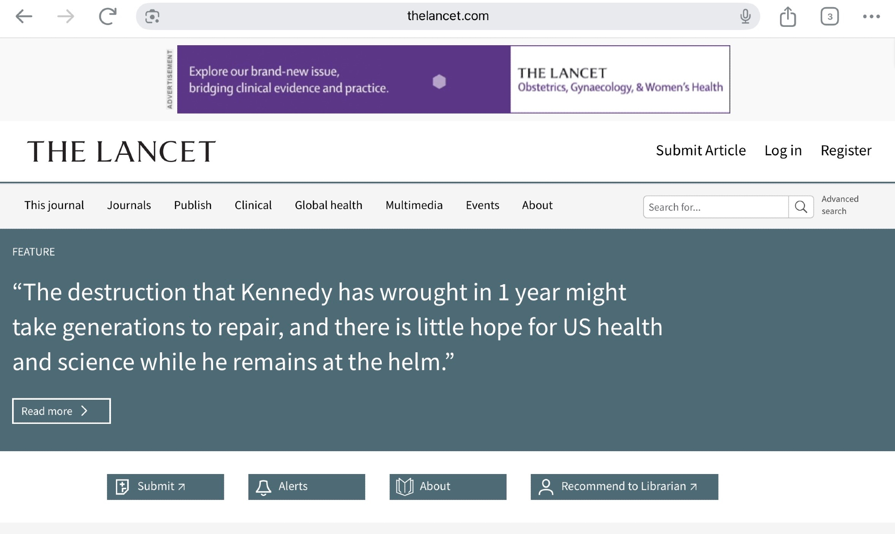This screenshot has width=895, height=534.
Task: Show the open tabs switcher
Action: point(829,17)
